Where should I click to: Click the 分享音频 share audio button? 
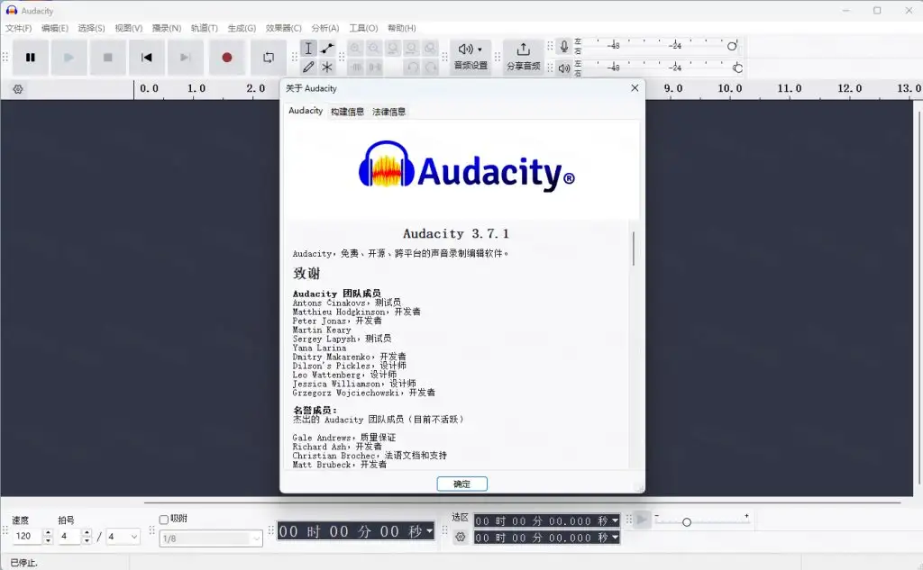click(x=523, y=57)
